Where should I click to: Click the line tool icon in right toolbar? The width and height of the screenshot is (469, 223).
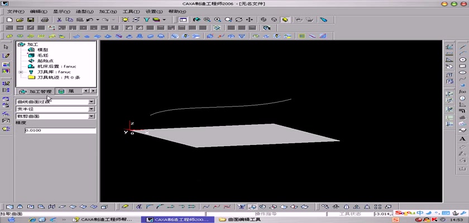click(x=462, y=47)
